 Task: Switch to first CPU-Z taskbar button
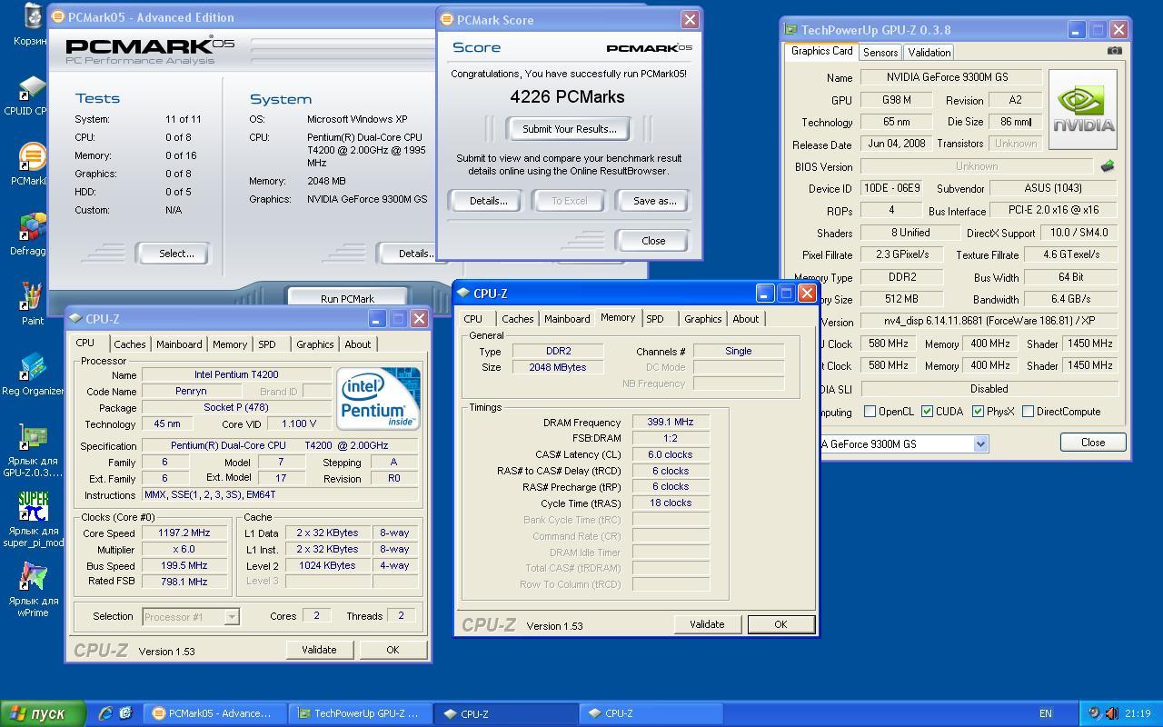click(506, 713)
